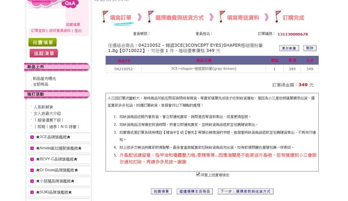Open the ★Dr.Douxi品牌旗艦館★ link

tap(57, 170)
